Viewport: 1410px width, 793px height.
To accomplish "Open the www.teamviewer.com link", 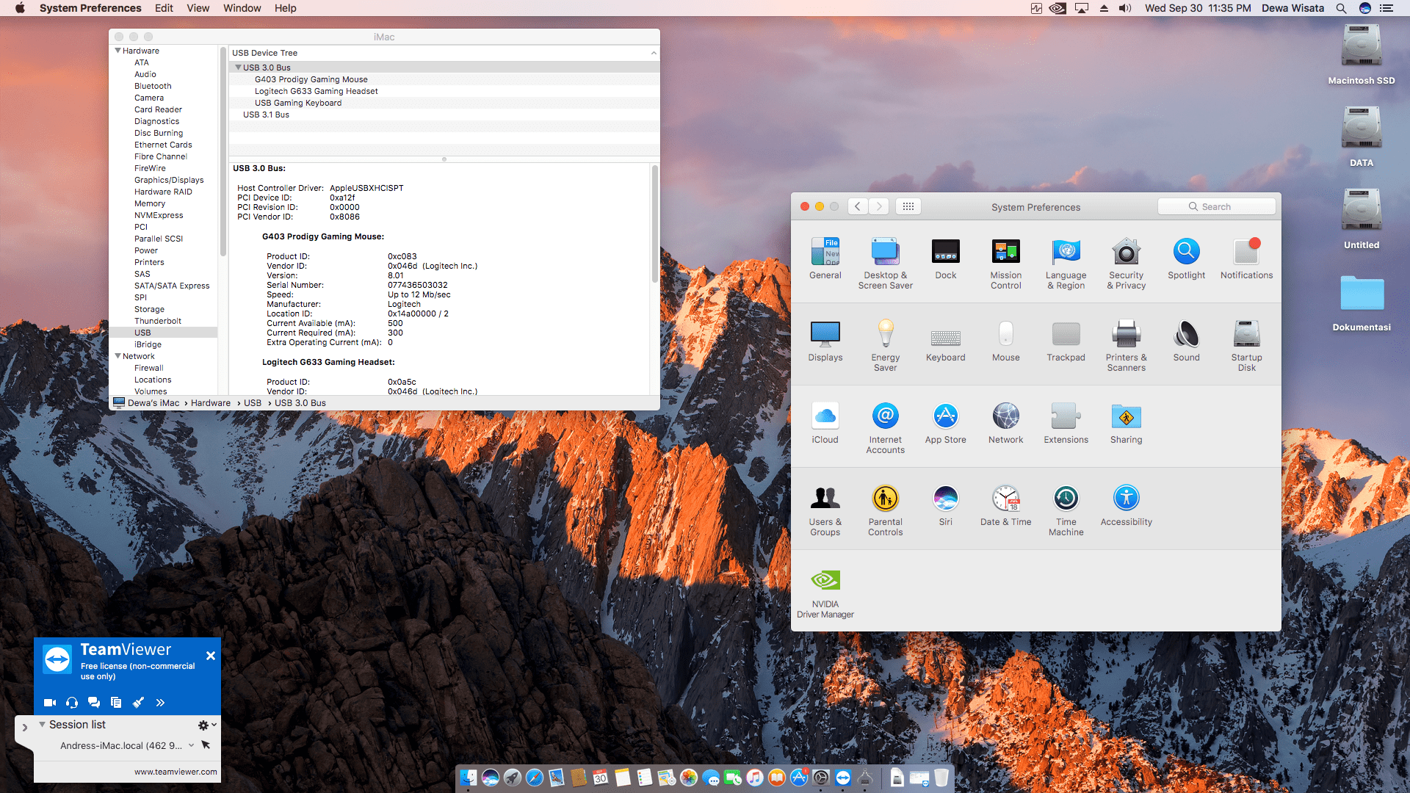I will pos(176,772).
